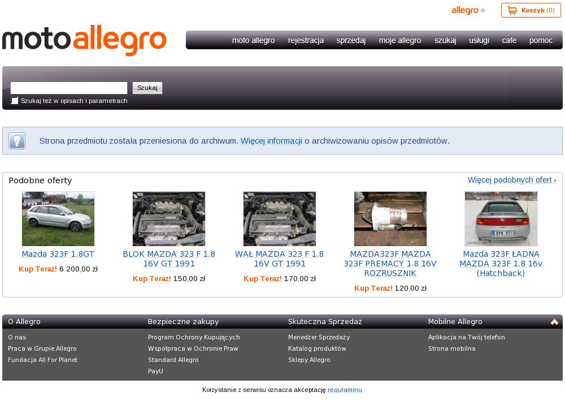Open footer link 'Współpraca w Ochronie Praw'
This screenshot has width=565, height=401.
click(x=193, y=348)
